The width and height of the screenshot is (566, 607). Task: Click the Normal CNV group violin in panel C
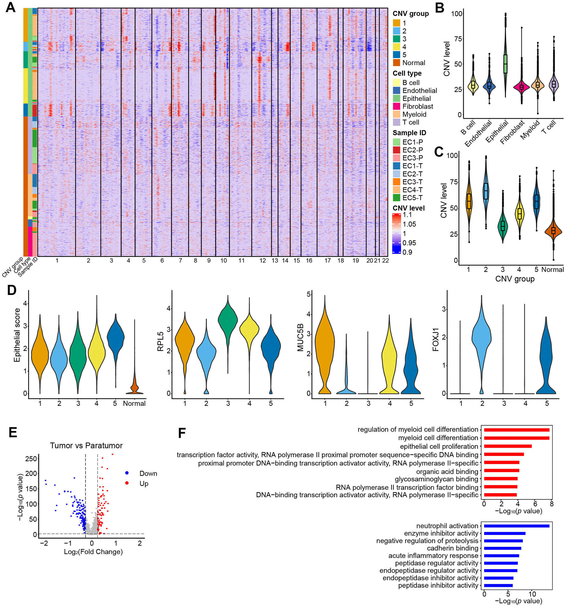point(554,229)
